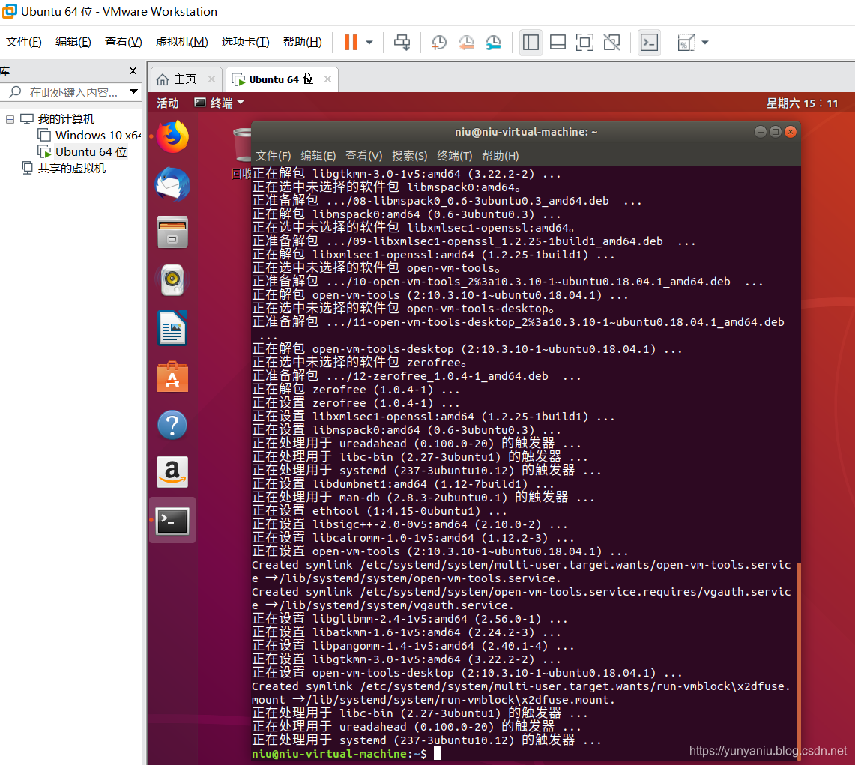
Task: Take a snapshot of the VM
Action: tap(439, 43)
